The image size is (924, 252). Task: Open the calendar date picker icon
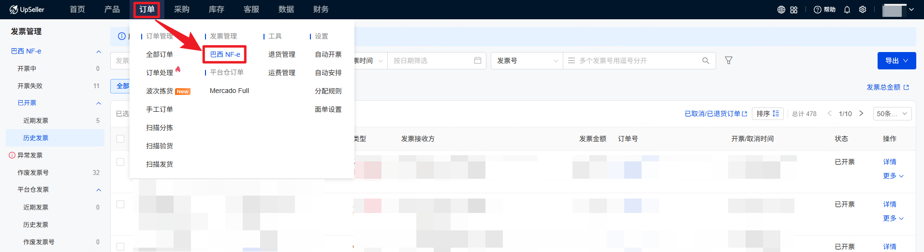pyautogui.click(x=477, y=61)
